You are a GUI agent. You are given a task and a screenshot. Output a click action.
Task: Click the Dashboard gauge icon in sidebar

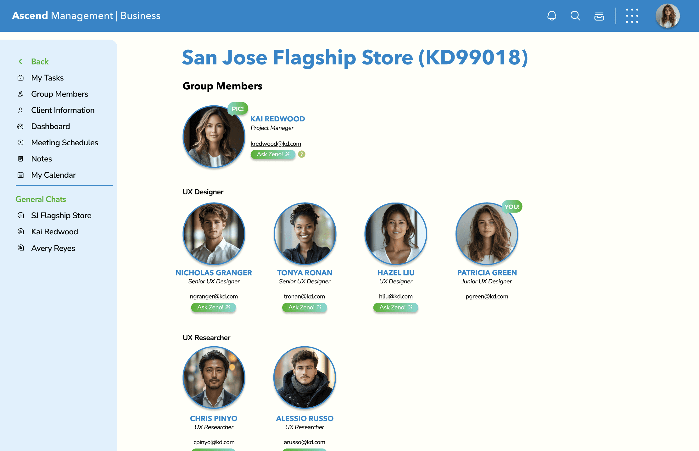20,126
